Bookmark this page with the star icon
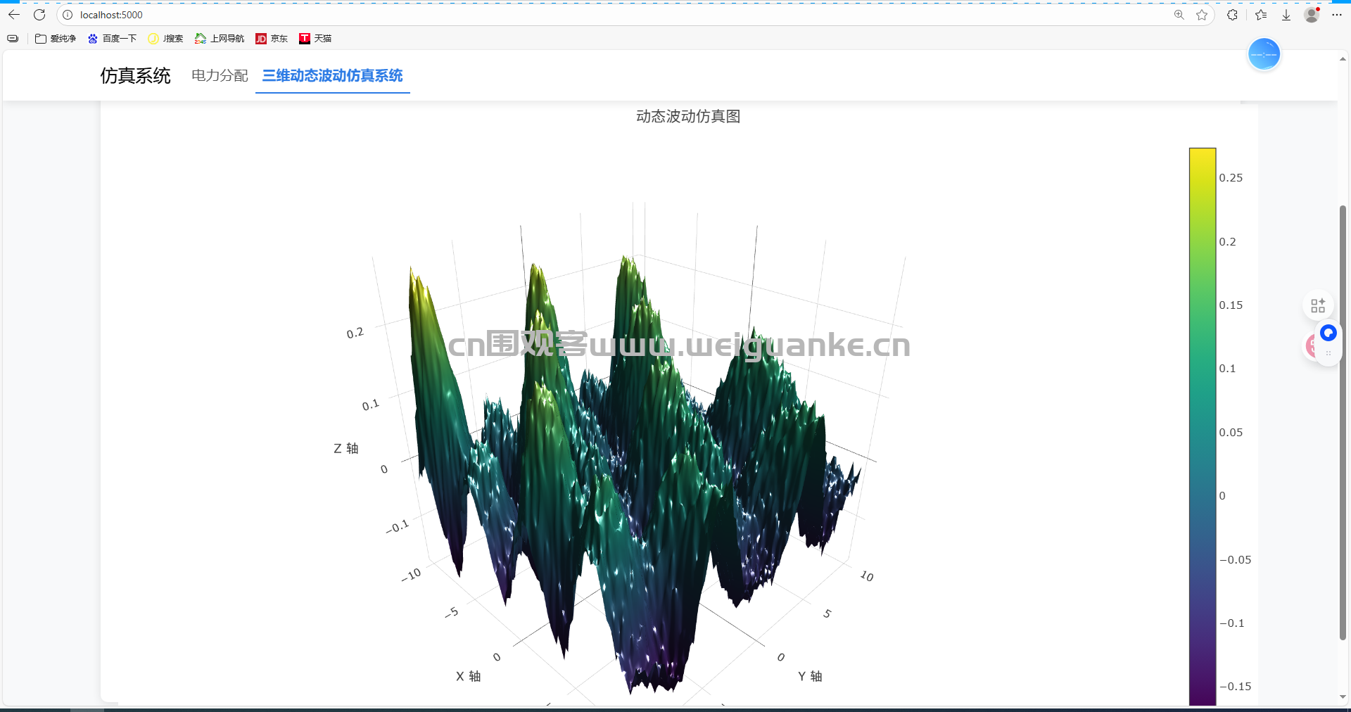This screenshot has width=1351, height=712. pos(1202,15)
